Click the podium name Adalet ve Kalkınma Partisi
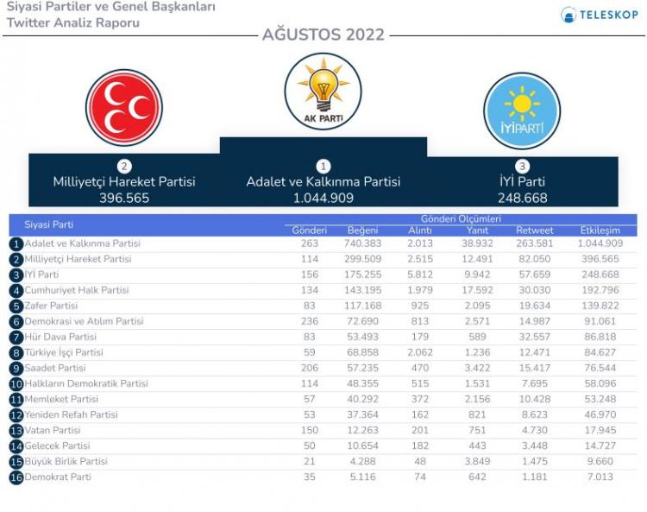This screenshot has height=512, width=647. pos(323,181)
